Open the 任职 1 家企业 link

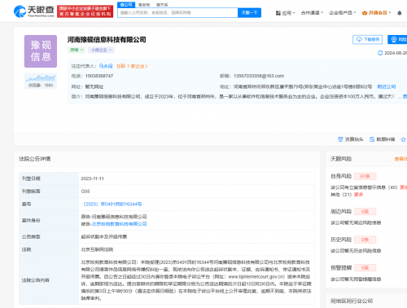(x=132, y=66)
